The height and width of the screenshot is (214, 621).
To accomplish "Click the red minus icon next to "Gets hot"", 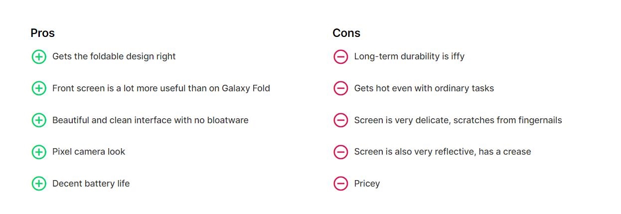I will pos(340,89).
